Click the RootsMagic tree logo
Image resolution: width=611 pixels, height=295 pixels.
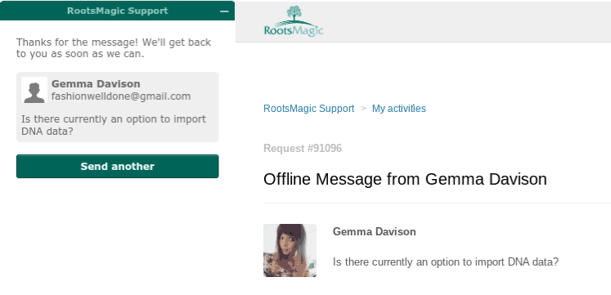click(294, 21)
